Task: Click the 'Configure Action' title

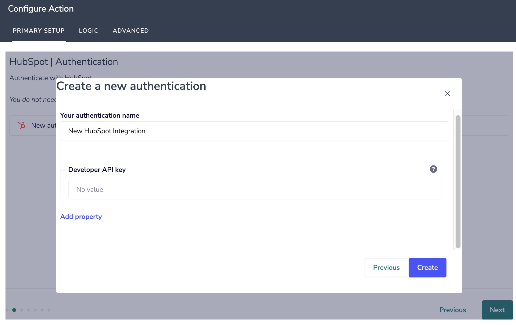Action: point(41,9)
